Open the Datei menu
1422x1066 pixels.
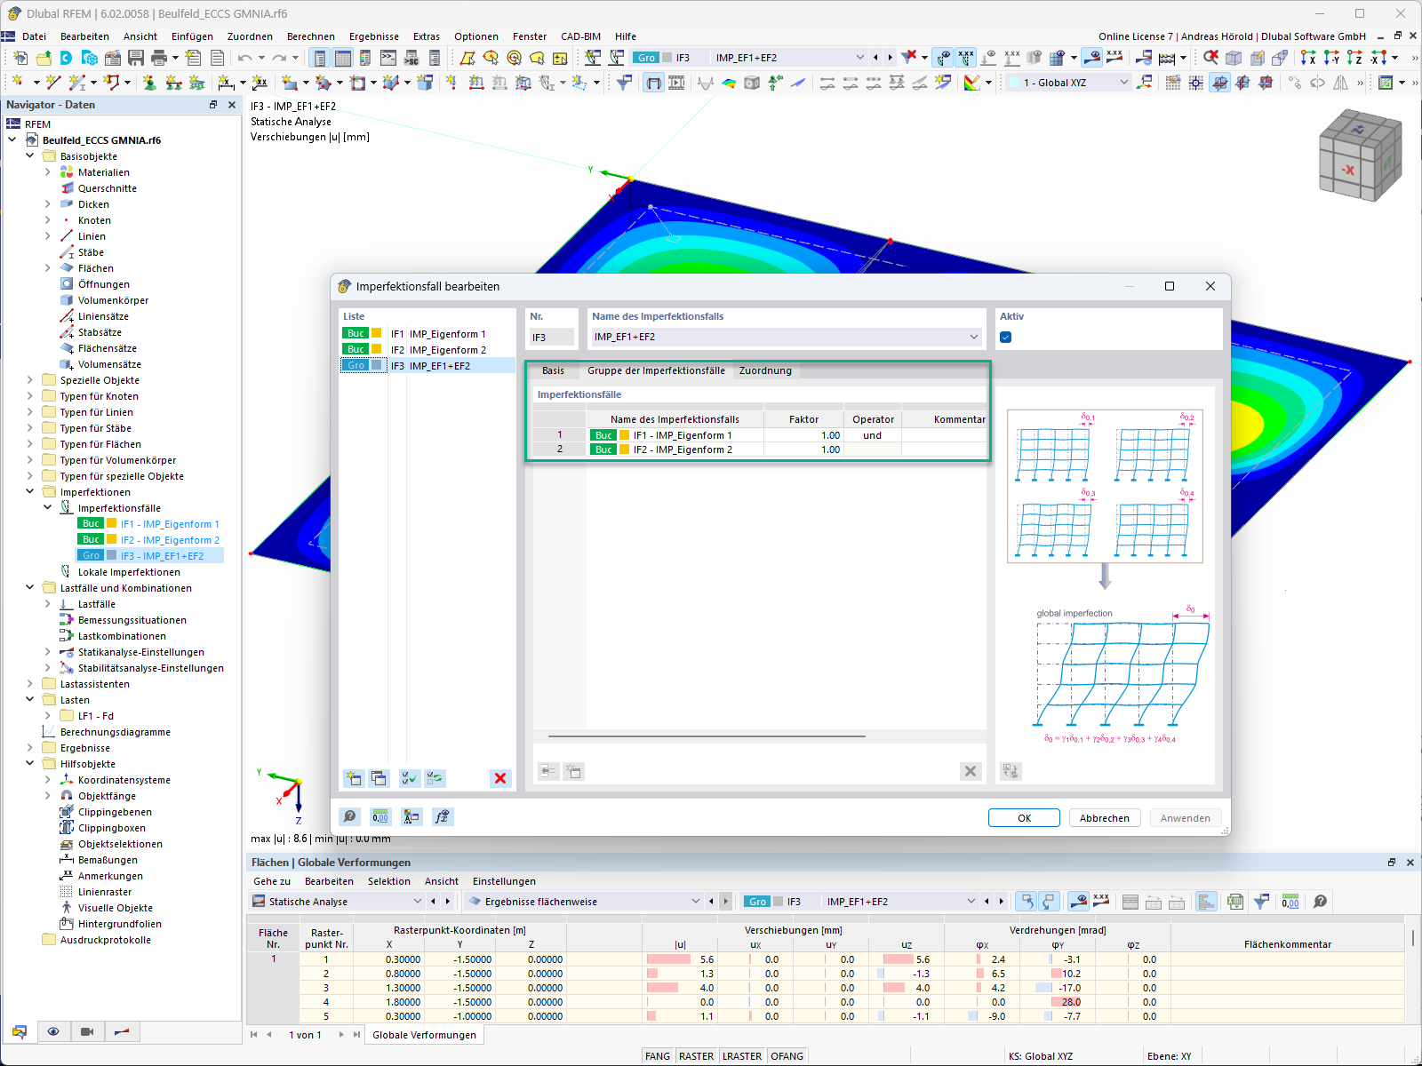[35, 36]
